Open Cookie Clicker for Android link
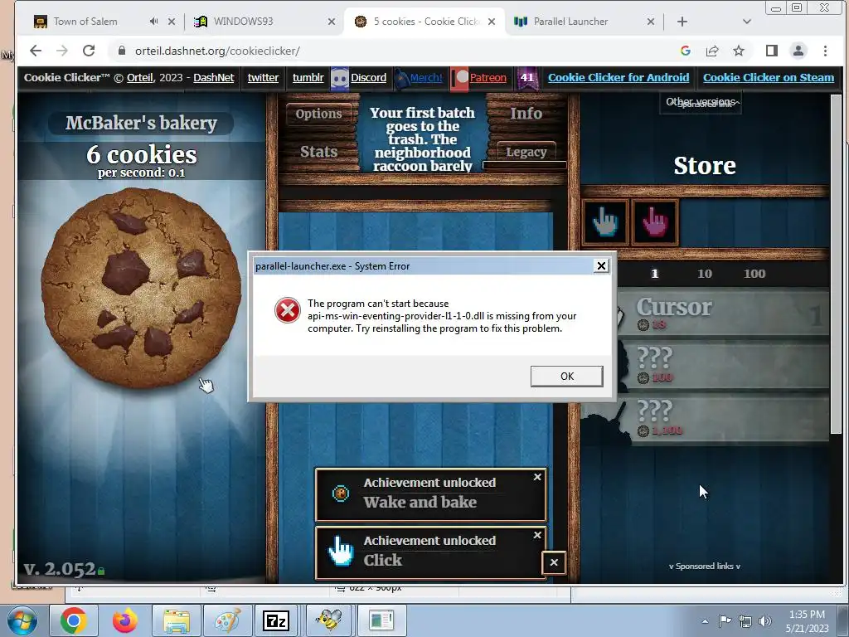 [x=619, y=77]
